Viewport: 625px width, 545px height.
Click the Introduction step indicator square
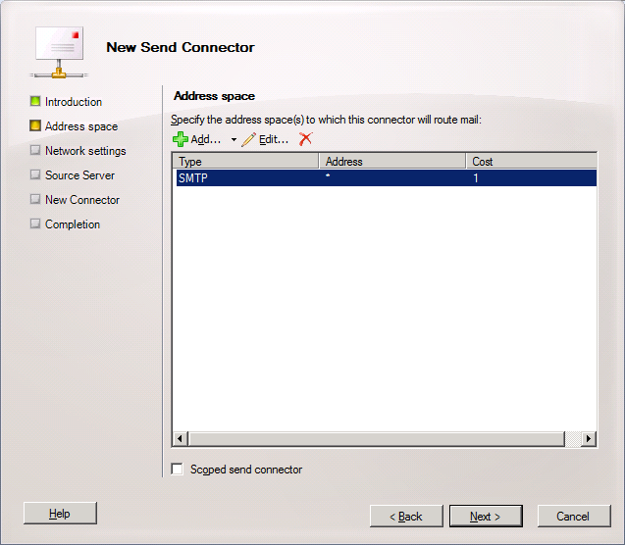[x=35, y=101]
